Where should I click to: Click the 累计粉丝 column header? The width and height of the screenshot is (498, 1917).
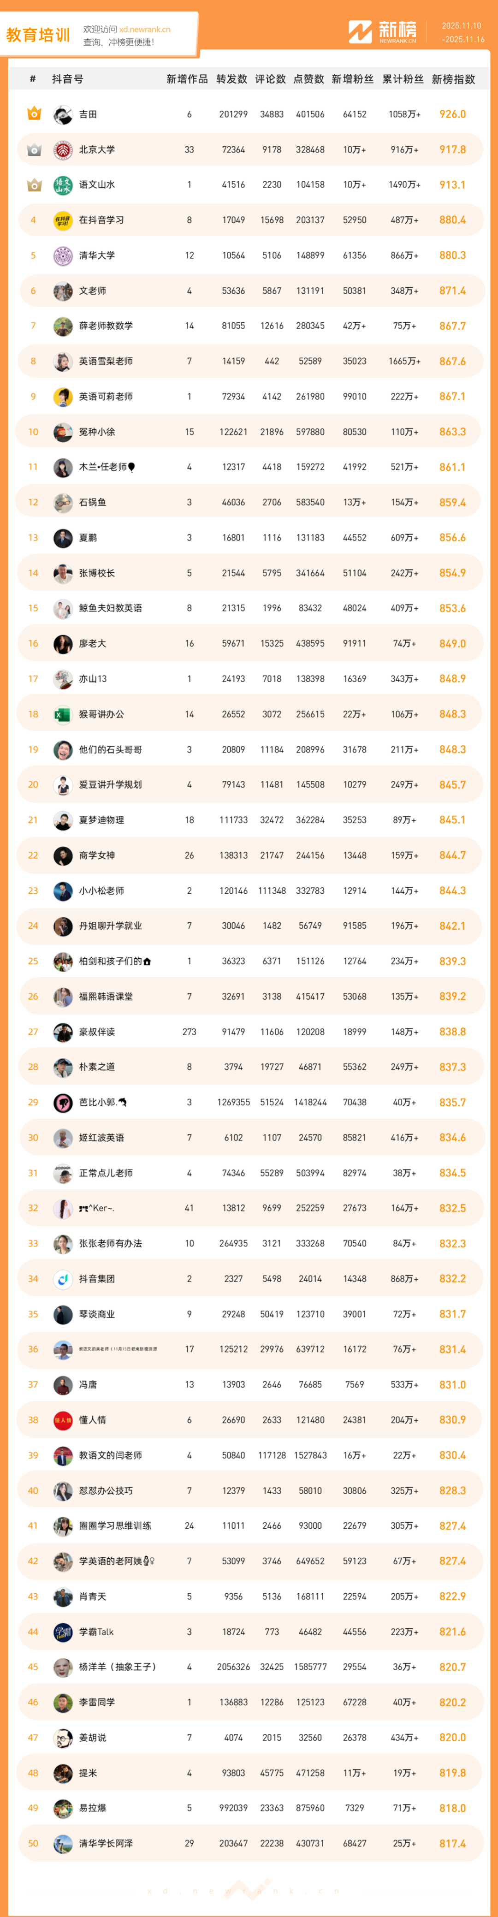[403, 79]
